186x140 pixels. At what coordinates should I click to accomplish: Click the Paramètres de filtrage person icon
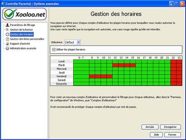tap(8, 25)
